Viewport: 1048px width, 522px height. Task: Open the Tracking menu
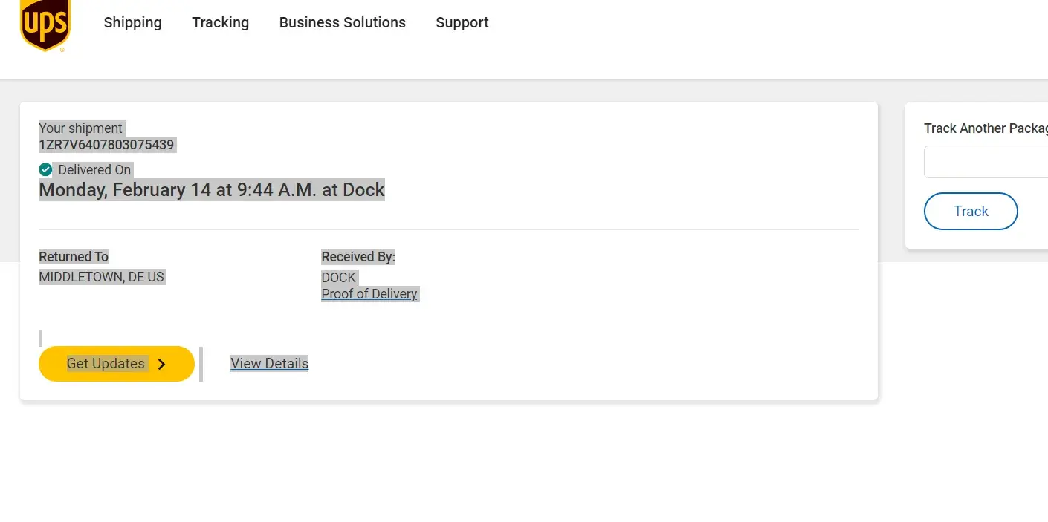[x=220, y=22]
